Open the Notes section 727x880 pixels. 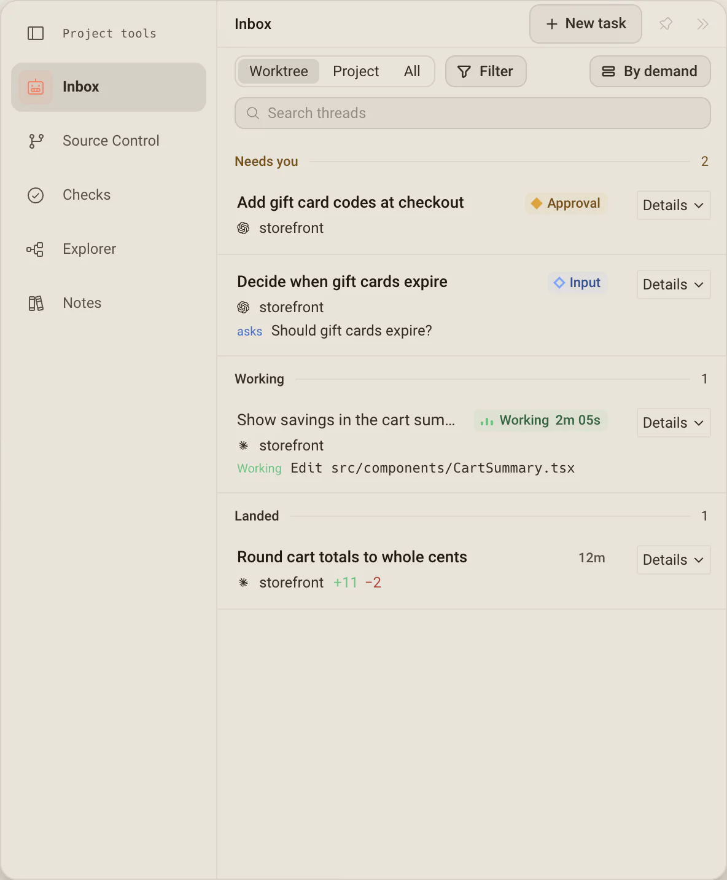click(x=109, y=303)
